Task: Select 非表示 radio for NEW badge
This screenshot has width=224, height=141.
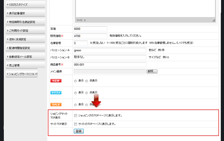Action: click(87, 81)
